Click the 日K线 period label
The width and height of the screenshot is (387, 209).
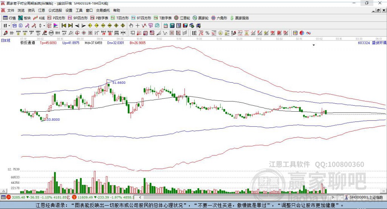coord(6,40)
